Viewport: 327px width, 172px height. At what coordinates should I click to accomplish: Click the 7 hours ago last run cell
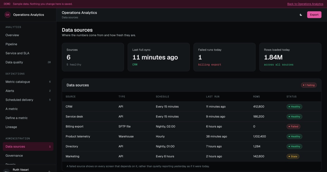pyautogui.click(x=214, y=146)
